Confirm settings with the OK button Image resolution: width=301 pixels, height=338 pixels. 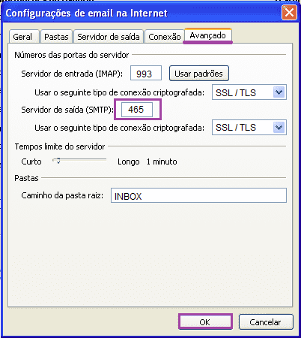205,322
